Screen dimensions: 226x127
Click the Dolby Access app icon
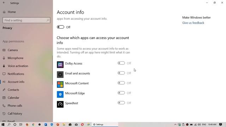pyautogui.click(x=60, y=65)
